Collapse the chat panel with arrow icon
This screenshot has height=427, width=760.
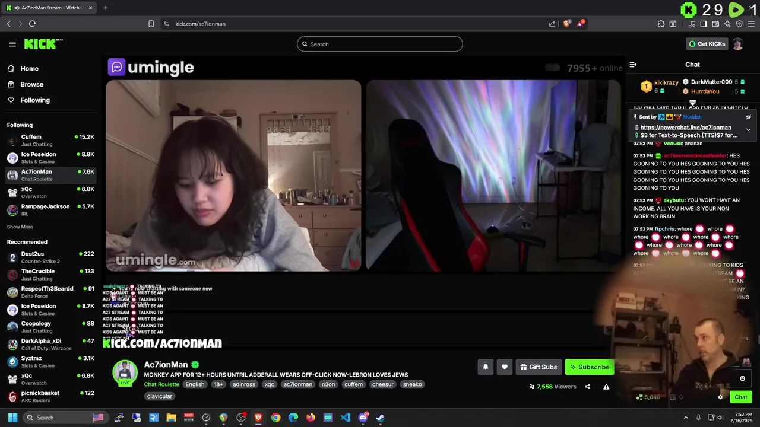(633, 65)
